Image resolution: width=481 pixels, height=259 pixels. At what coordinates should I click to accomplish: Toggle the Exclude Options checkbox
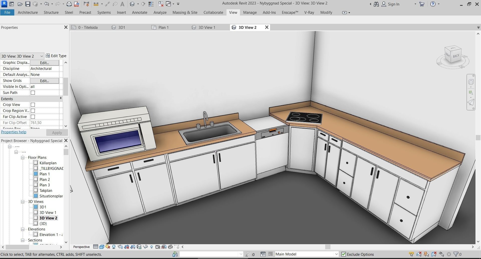(344, 254)
